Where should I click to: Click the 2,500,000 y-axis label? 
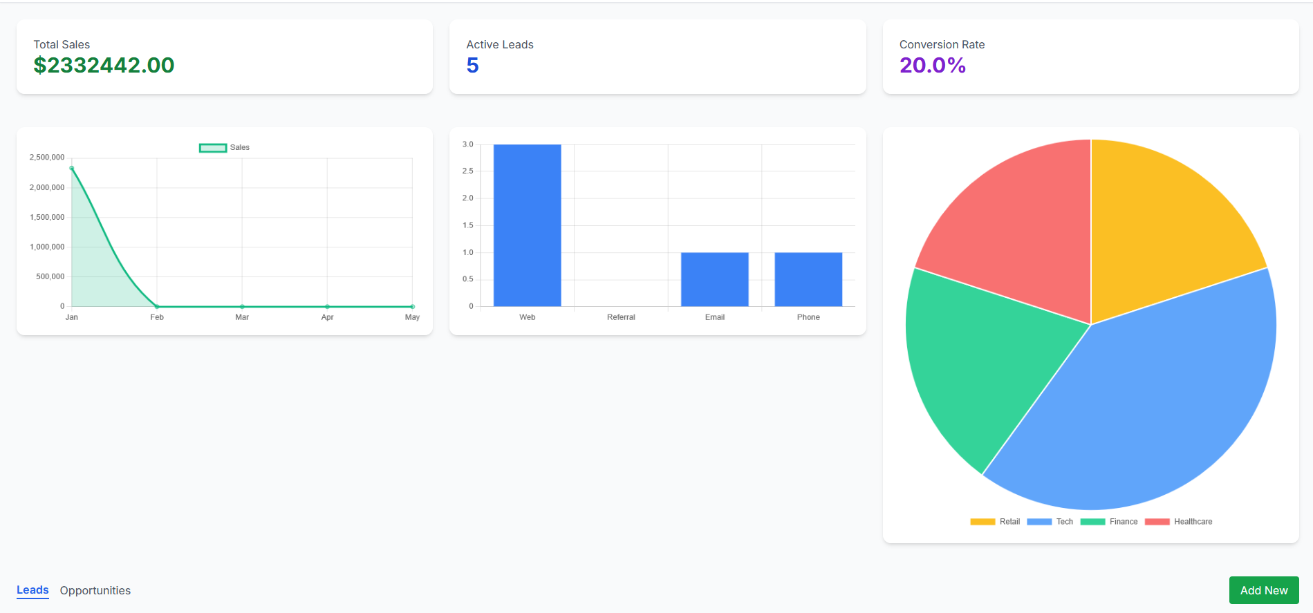47,158
